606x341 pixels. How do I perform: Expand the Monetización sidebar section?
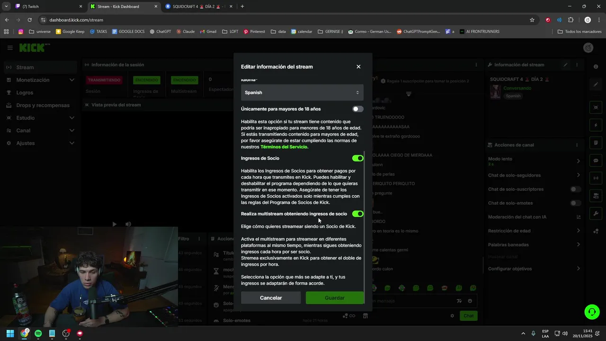[x=40, y=80]
